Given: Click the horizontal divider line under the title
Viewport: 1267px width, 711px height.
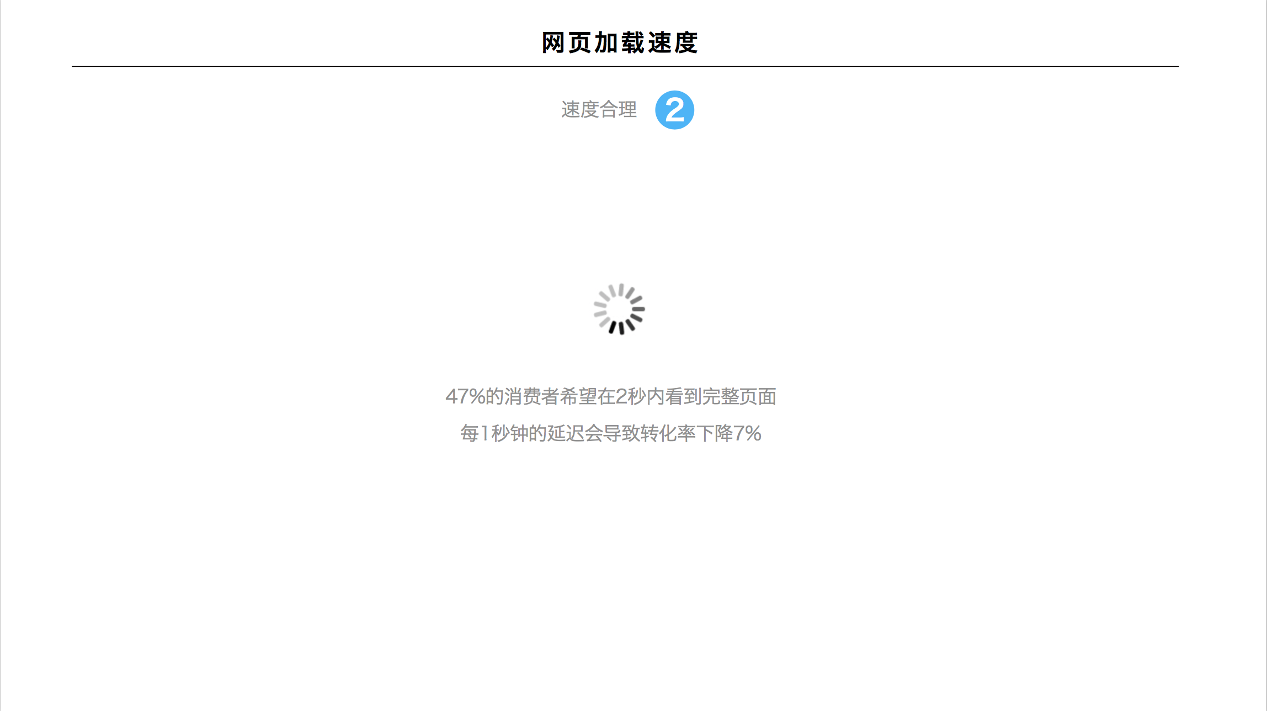Looking at the screenshot, I should coord(625,66).
